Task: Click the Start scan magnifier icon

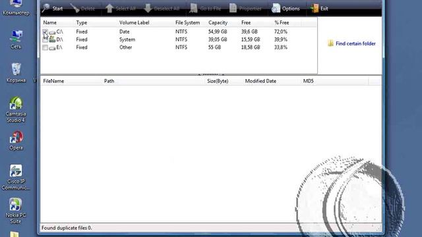Action: pyautogui.click(x=45, y=8)
